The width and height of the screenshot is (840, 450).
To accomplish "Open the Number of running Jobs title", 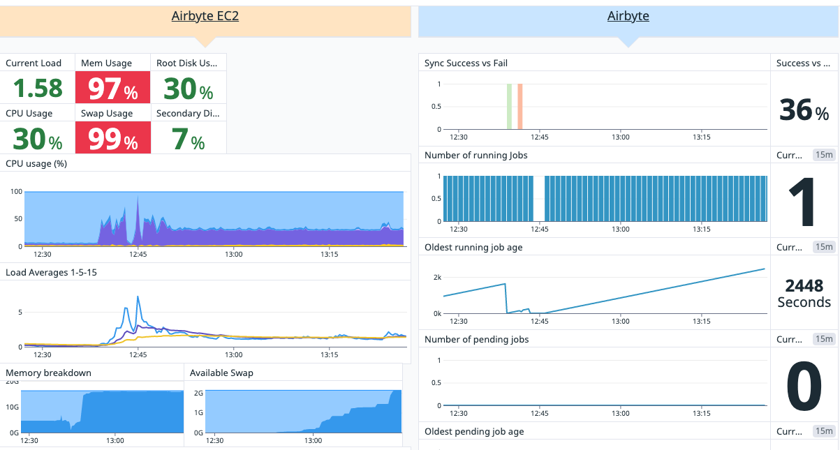I will 476,155.
